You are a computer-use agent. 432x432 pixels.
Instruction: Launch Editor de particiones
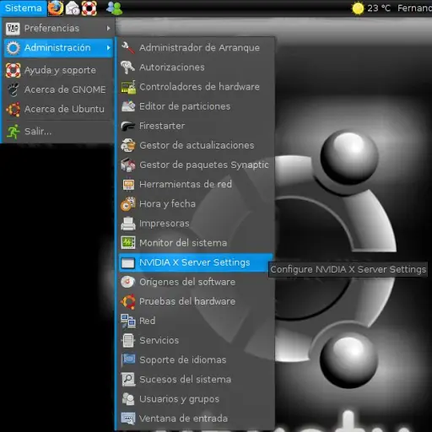pyautogui.click(x=196, y=106)
